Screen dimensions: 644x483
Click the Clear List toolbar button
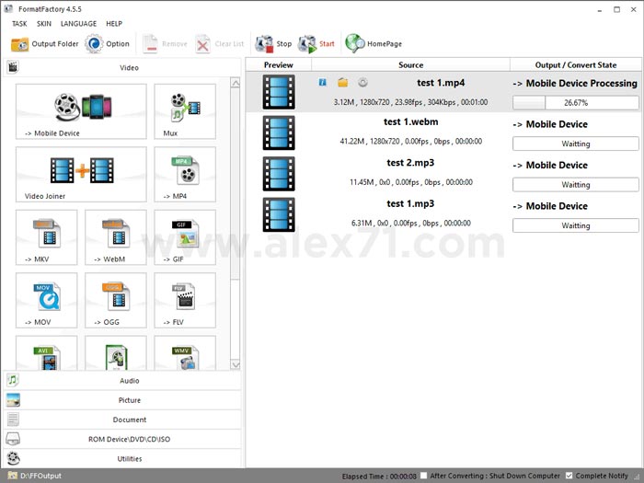point(220,44)
